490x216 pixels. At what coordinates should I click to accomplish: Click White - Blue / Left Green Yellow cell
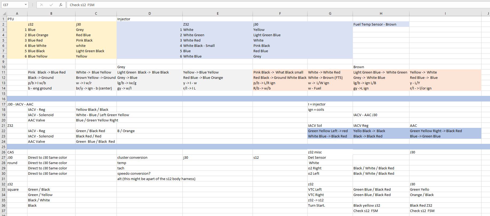102,115
